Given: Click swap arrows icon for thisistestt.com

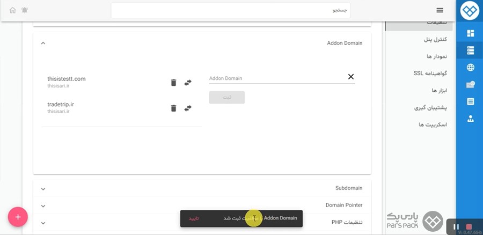Looking at the screenshot, I should pyautogui.click(x=188, y=83).
